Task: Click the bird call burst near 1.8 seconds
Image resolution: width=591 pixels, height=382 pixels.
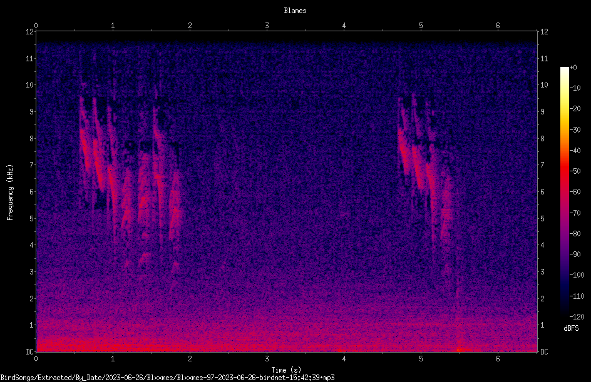Action: tap(175, 211)
